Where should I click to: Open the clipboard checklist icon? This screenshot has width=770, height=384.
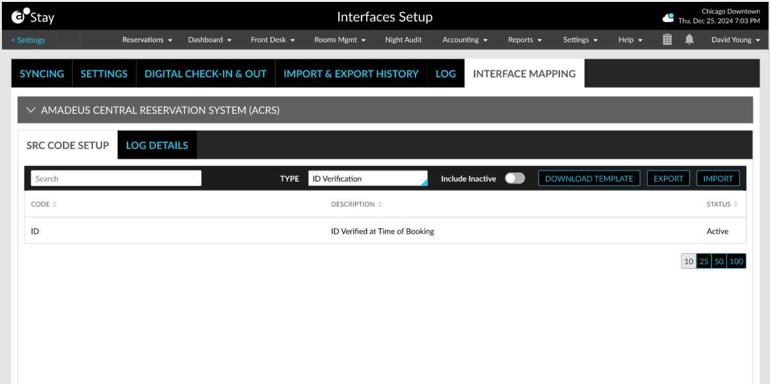pyautogui.click(x=667, y=40)
